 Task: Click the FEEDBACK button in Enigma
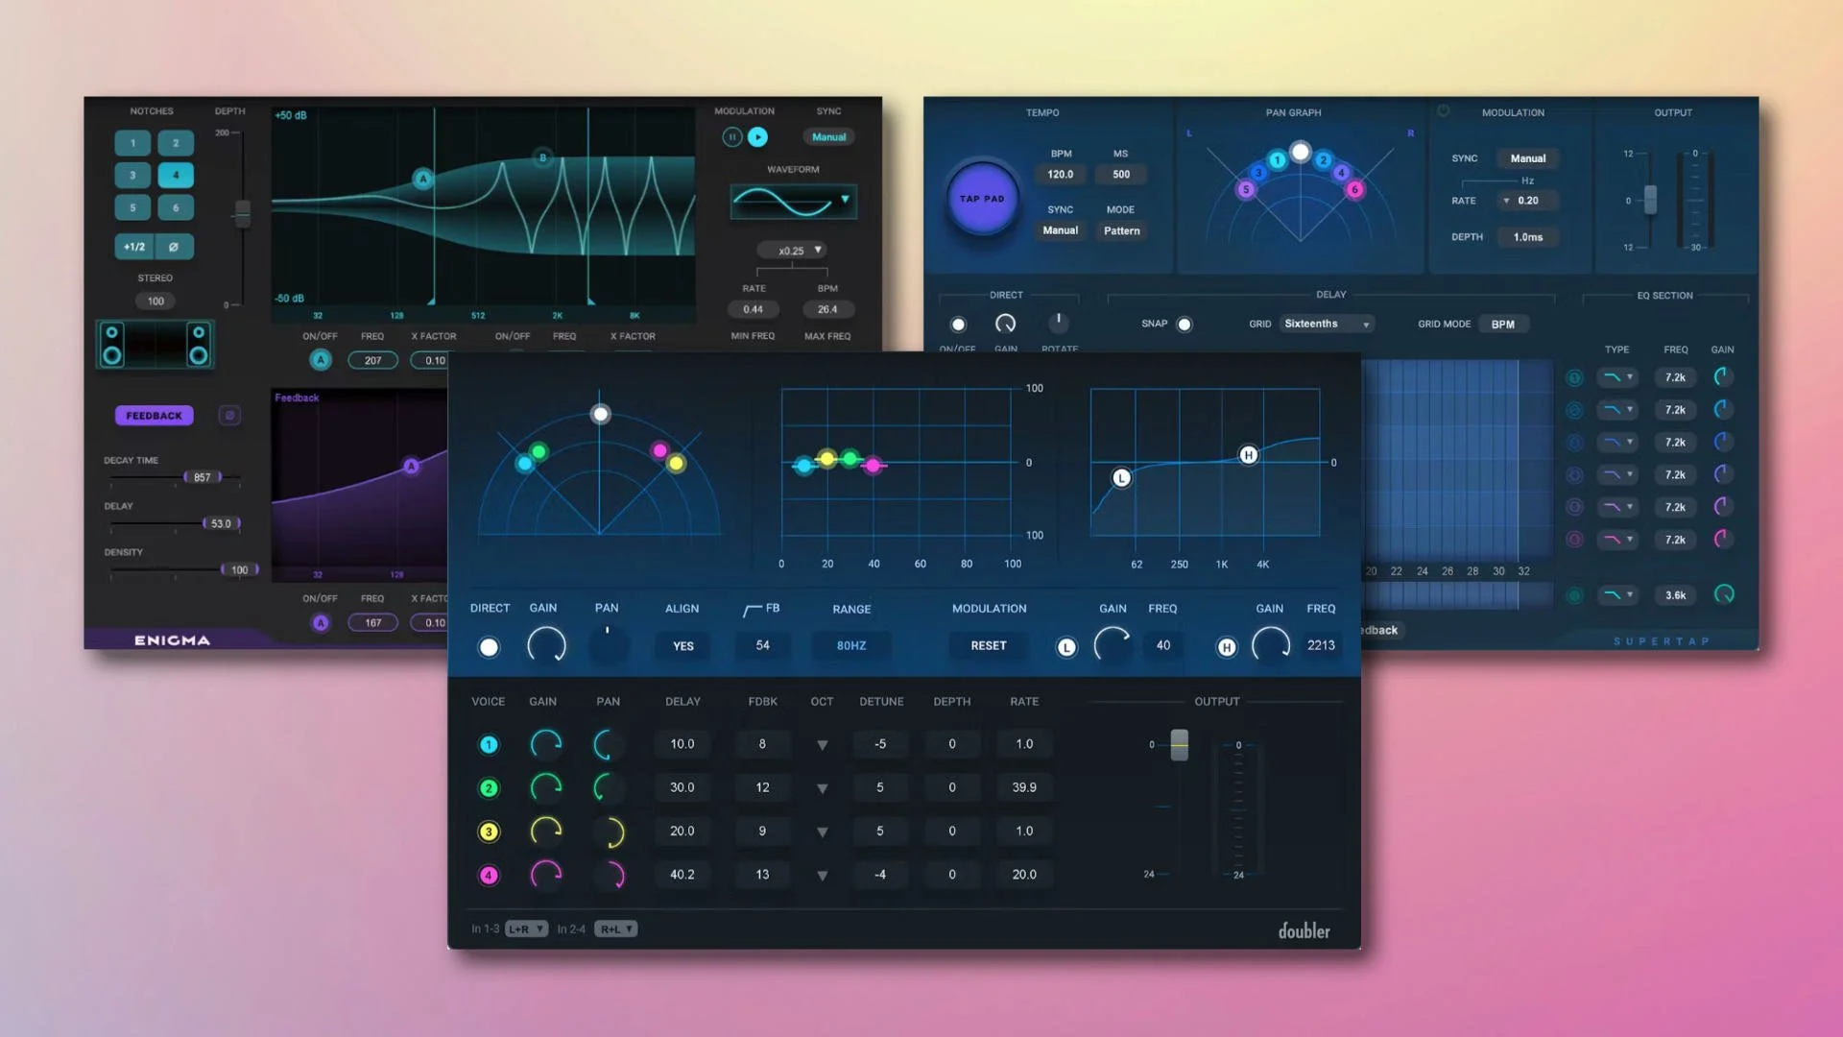[154, 415]
